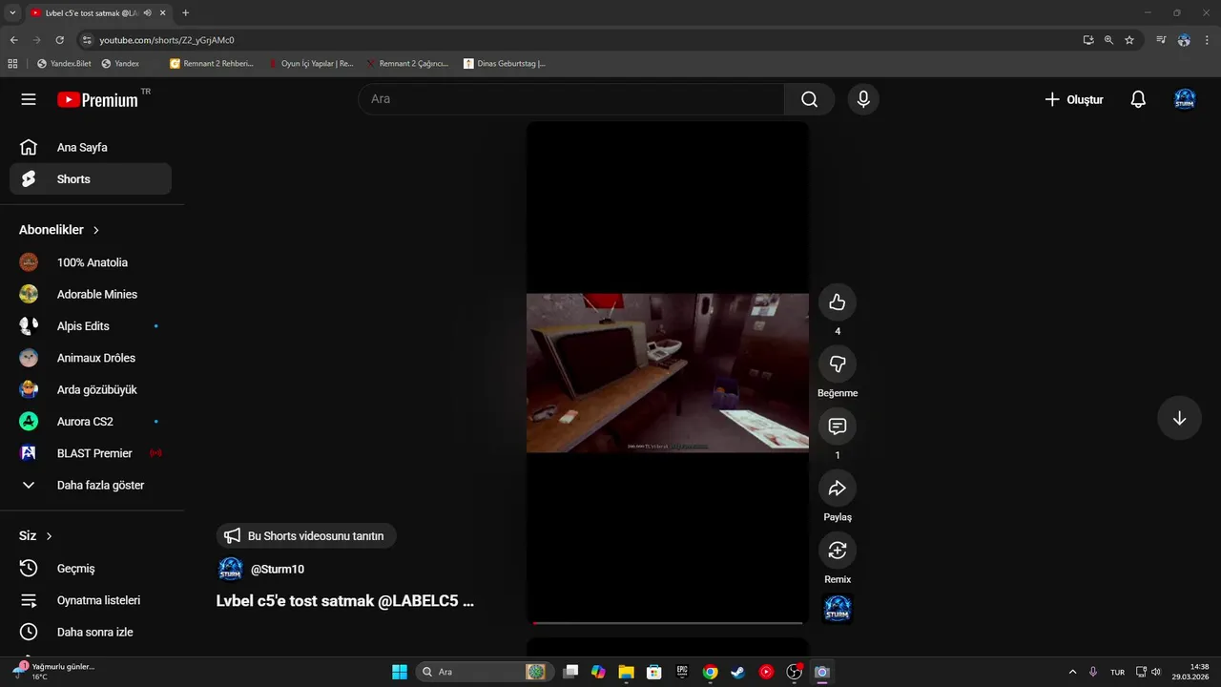Screen dimensions: 1221x687
Task: Open Alpis Edits channel
Action: click(91, 325)
